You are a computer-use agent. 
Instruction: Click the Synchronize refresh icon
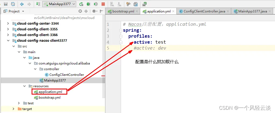pyautogui.click(x=13, y=4)
